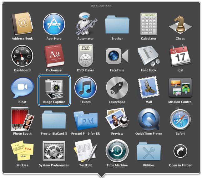Launch iTunes
Screen dimensions: 202x178
pos(86,88)
